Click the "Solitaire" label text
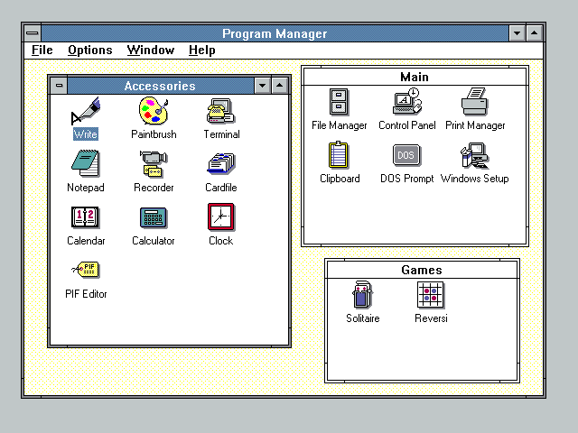 point(363,318)
